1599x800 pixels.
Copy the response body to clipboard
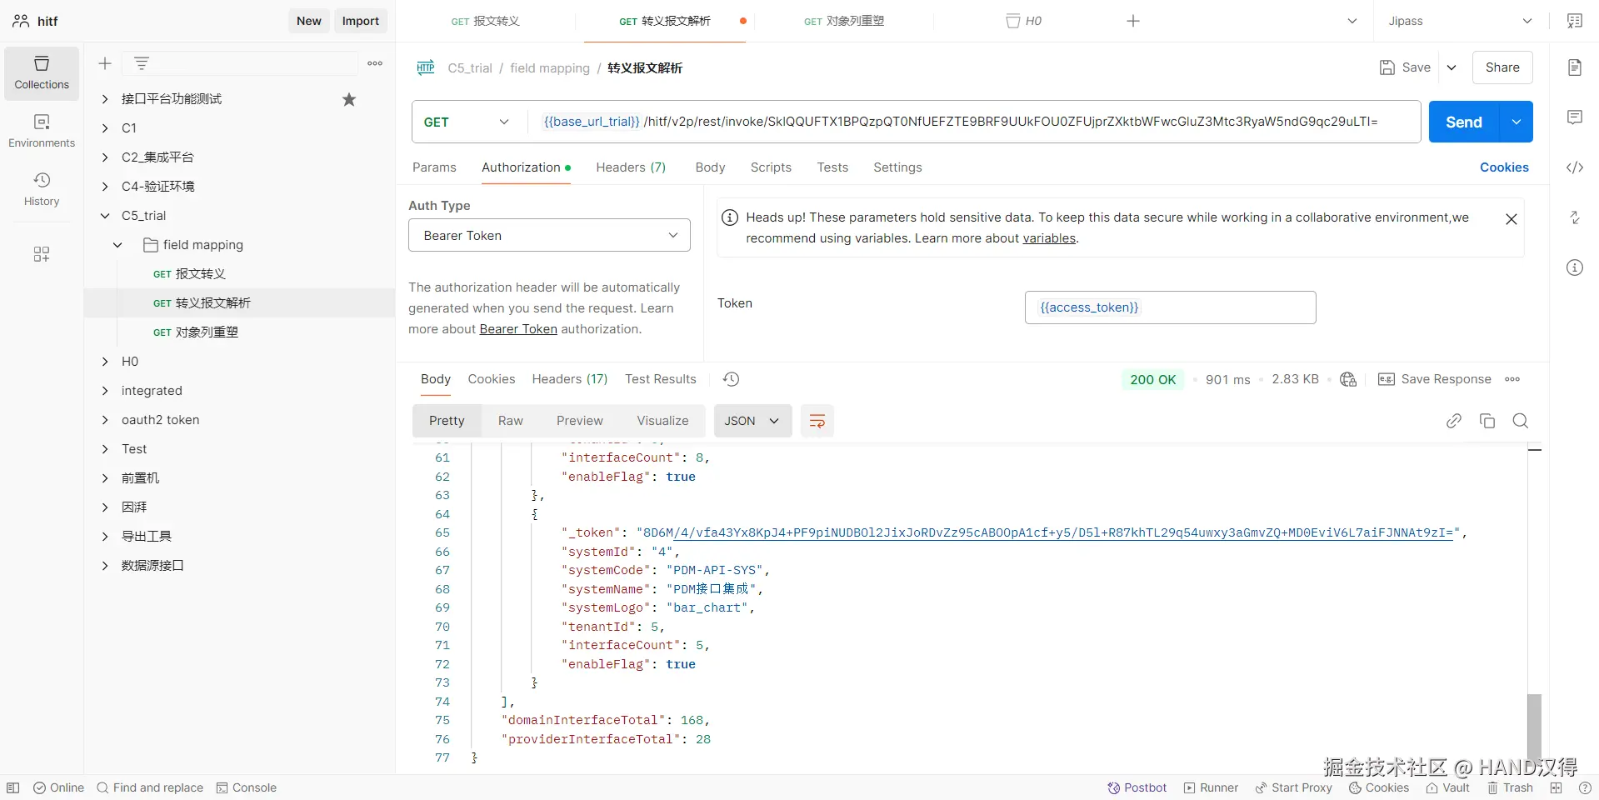click(x=1487, y=421)
